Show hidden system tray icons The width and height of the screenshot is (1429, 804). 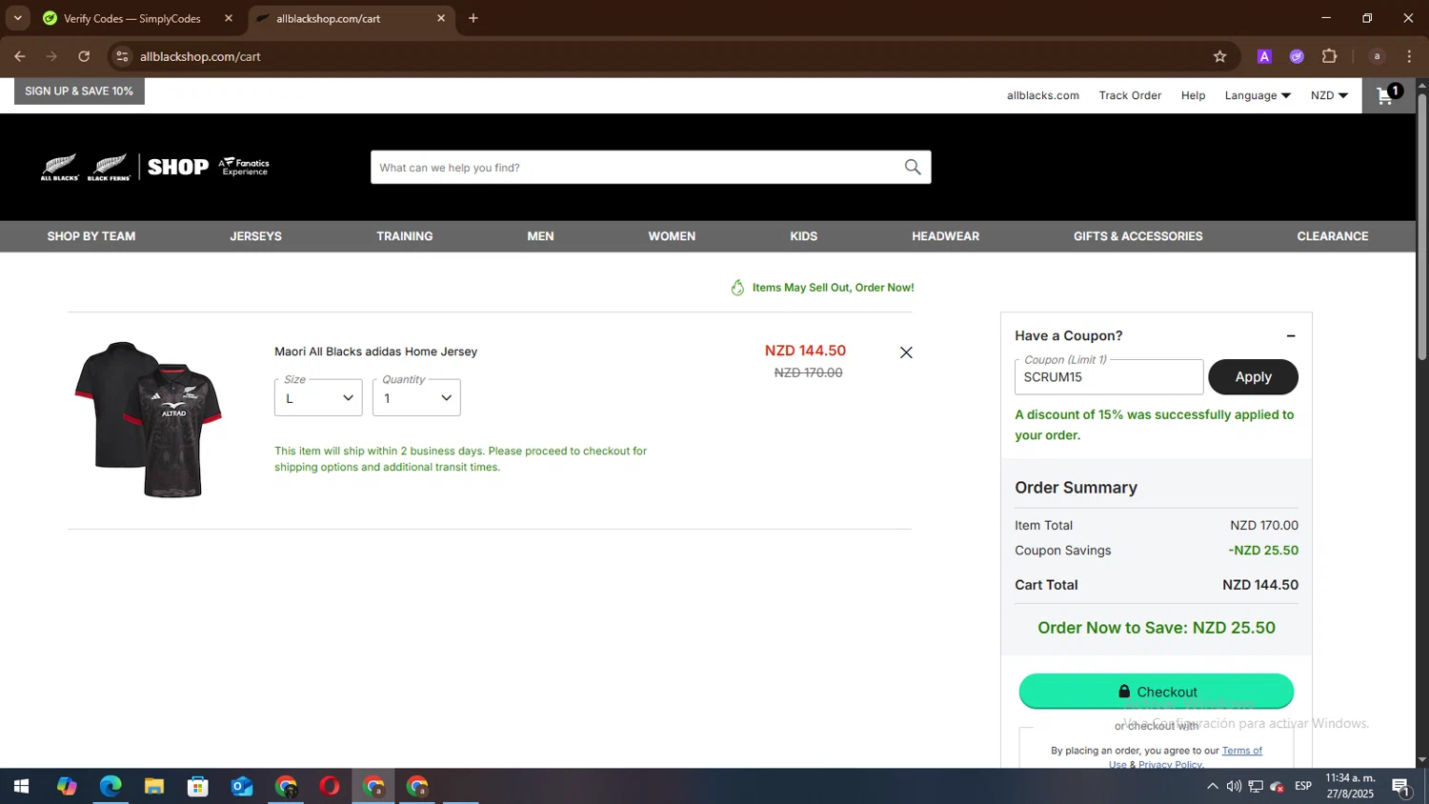(x=1212, y=787)
